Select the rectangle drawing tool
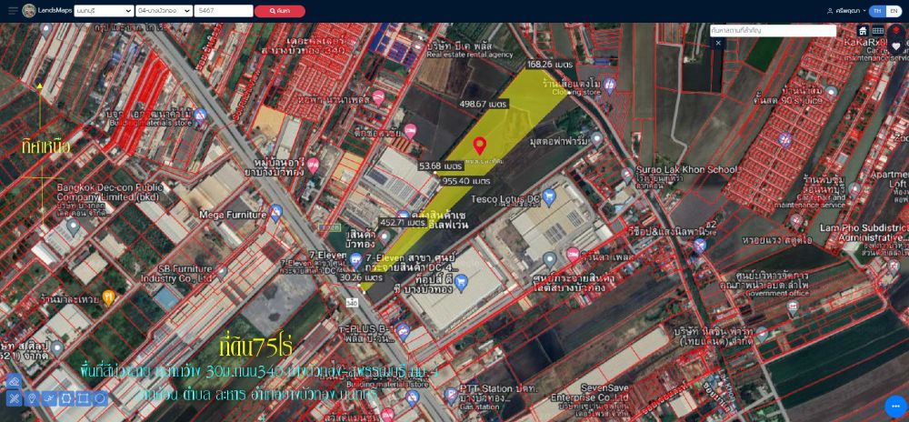The height and width of the screenshot is (422, 909). pyautogui.click(x=83, y=398)
